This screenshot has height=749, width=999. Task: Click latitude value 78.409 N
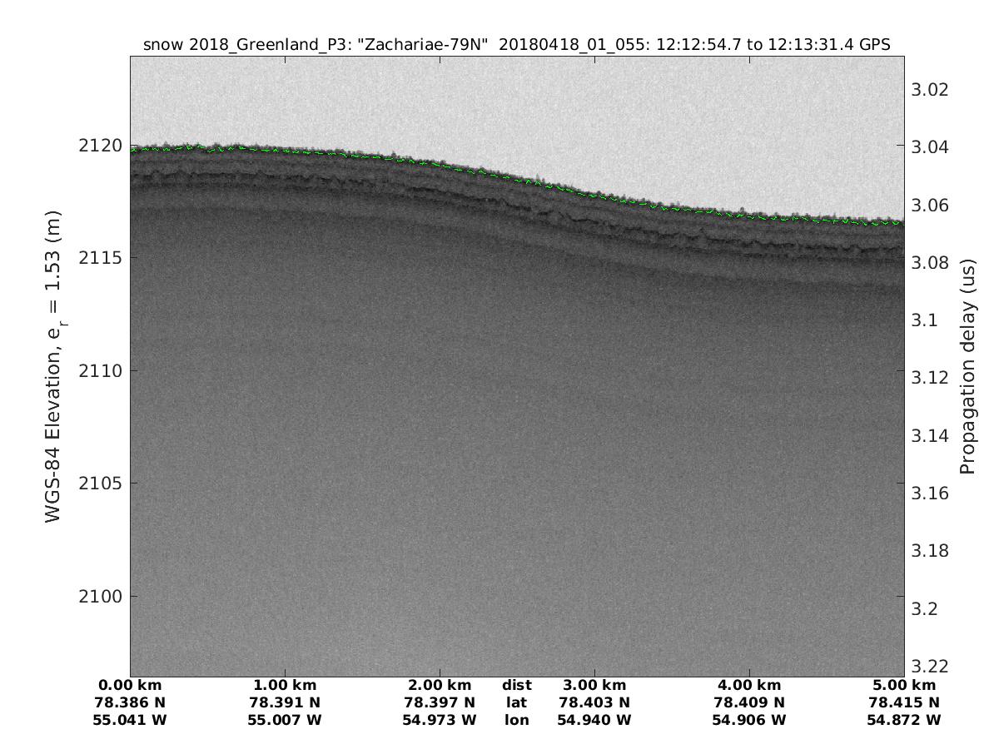[x=749, y=703]
